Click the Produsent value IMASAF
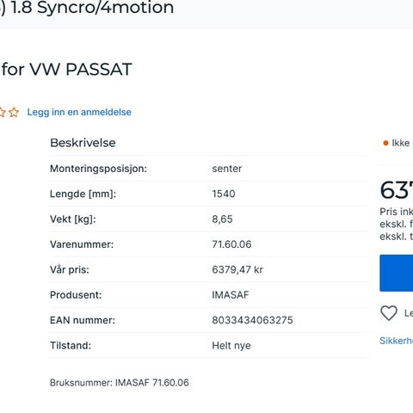413x413 pixels. (231, 295)
